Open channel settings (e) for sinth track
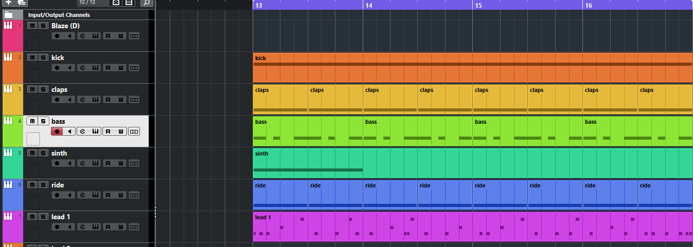The image size is (693, 247). [x=82, y=163]
